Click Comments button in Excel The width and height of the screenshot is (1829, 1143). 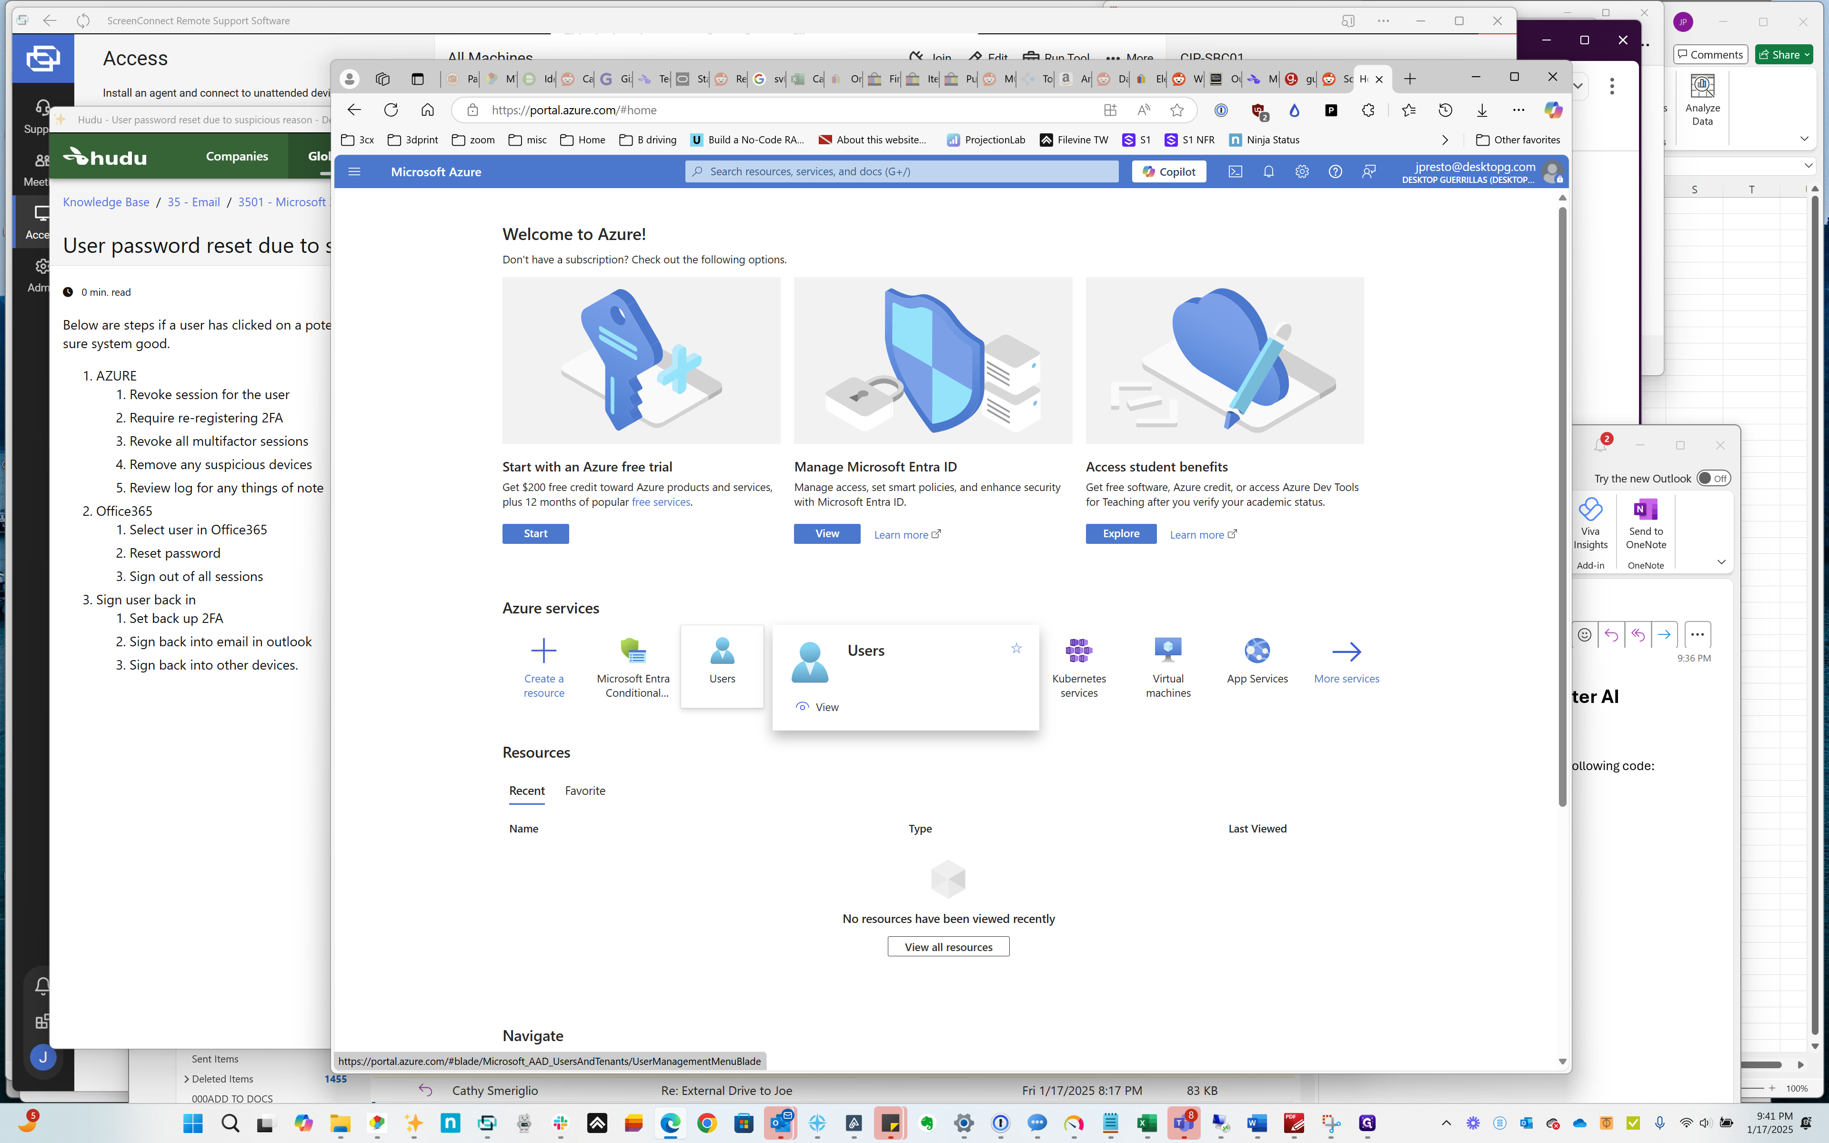(1709, 54)
